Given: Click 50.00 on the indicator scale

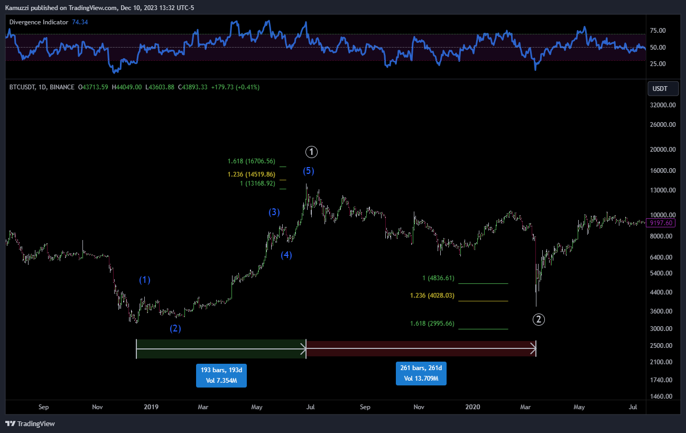Looking at the screenshot, I should (x=658, y=48).
